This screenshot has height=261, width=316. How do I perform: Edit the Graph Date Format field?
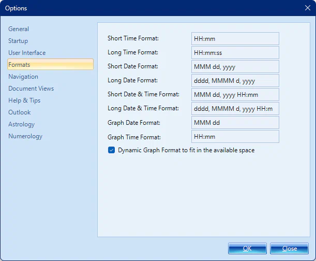235,123
